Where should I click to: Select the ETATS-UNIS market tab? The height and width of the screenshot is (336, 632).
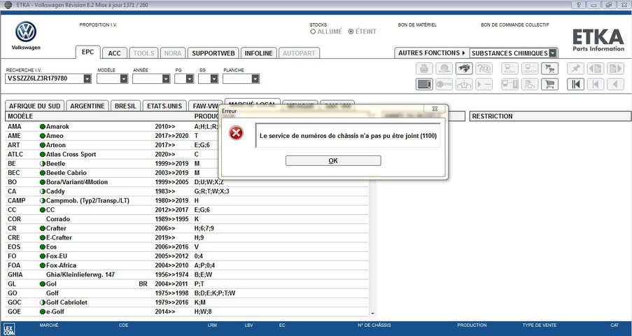[x=164, y=106]
